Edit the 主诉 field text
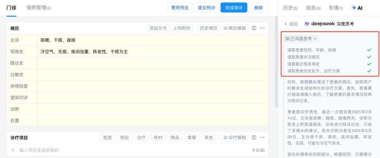 [153, 40]
